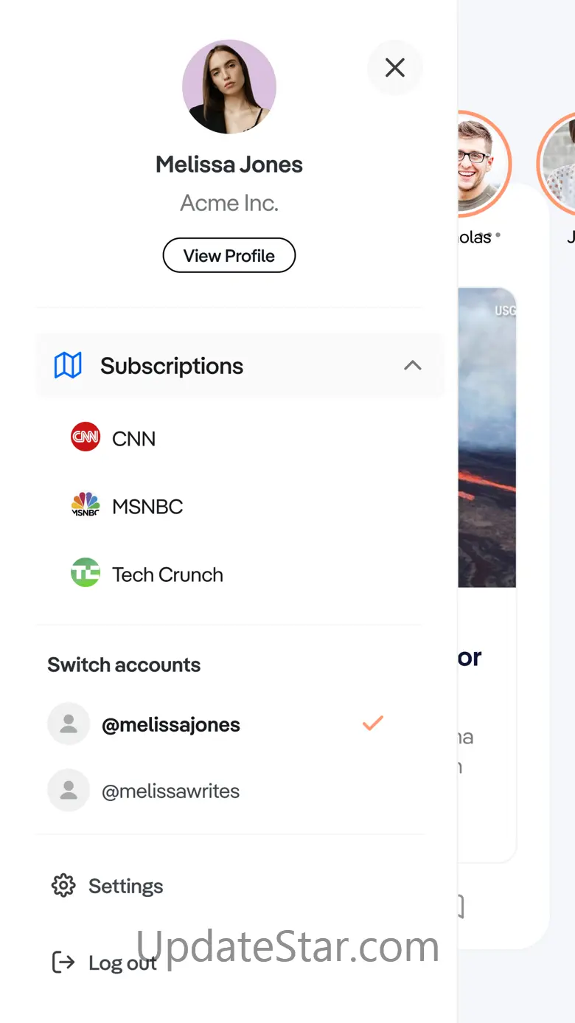This screenshot has height=1023, width=575.
Task: Open Settings
Action: pyautogui.click(x=126, y=886)
